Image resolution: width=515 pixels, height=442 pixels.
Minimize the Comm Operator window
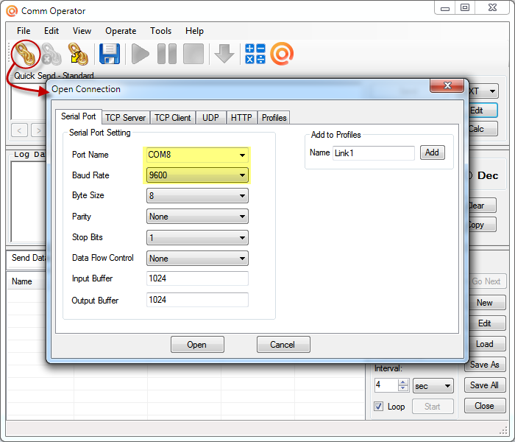445,8
